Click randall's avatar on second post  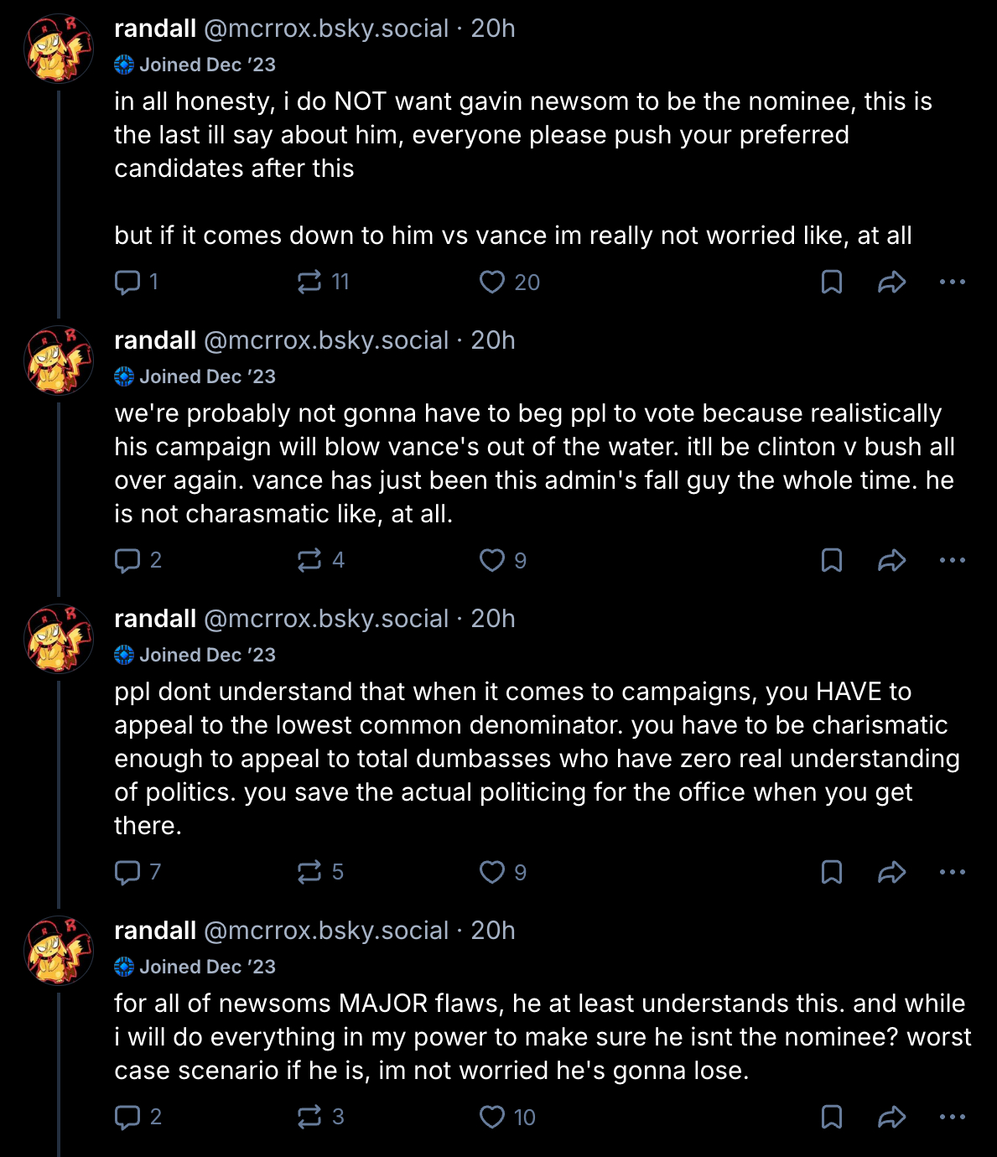(59, 361)
